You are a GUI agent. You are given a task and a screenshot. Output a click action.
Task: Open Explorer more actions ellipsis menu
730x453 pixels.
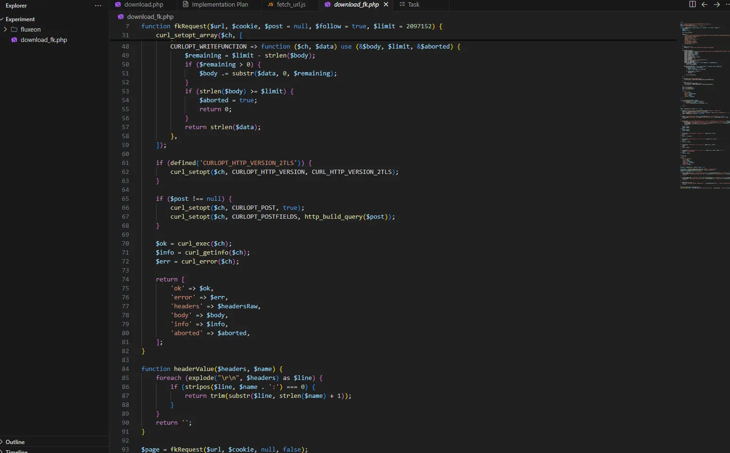(98, 6)
